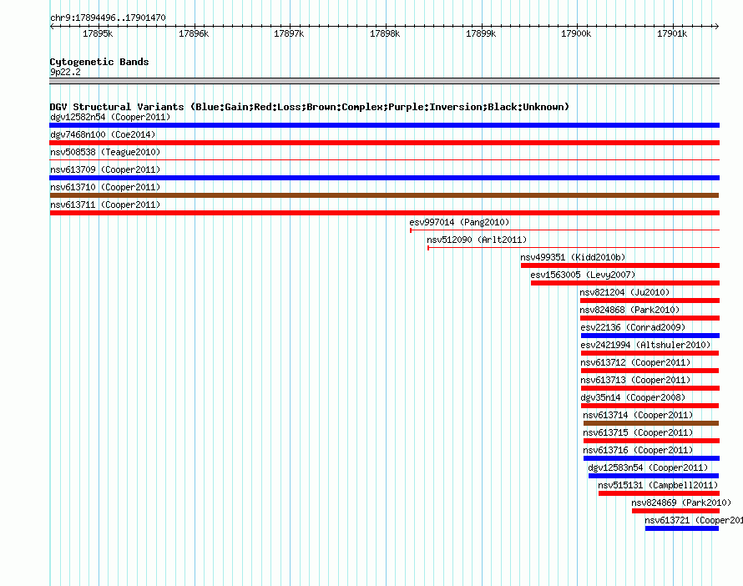
Task: Select nsv613709 (Cooper2011) label
Action: [x=105, y=169]
